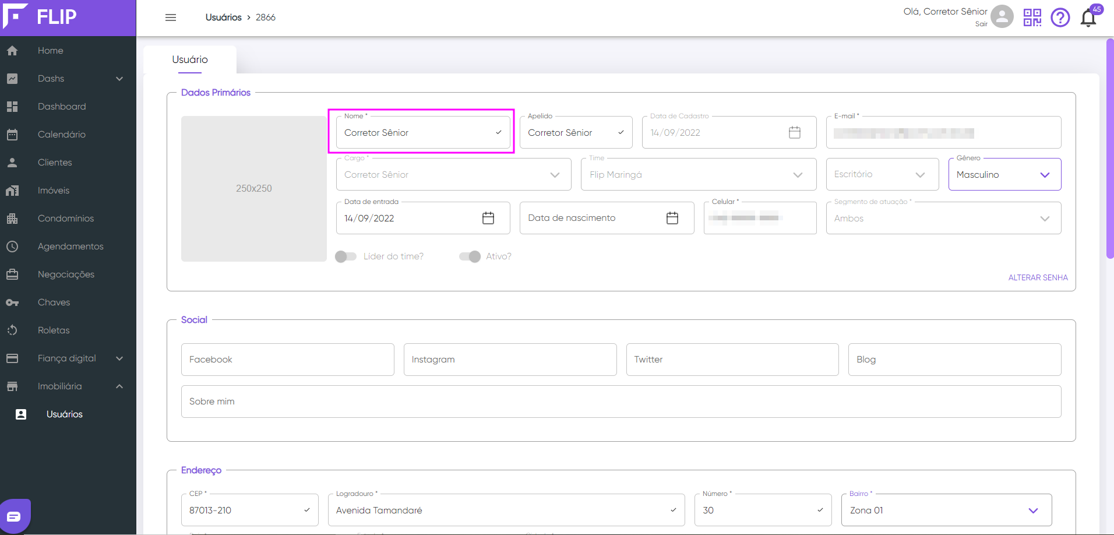This screenshot has width=1114, height=535.
Task: Open the Gênero dropdown
Action: coord(1004,174)
